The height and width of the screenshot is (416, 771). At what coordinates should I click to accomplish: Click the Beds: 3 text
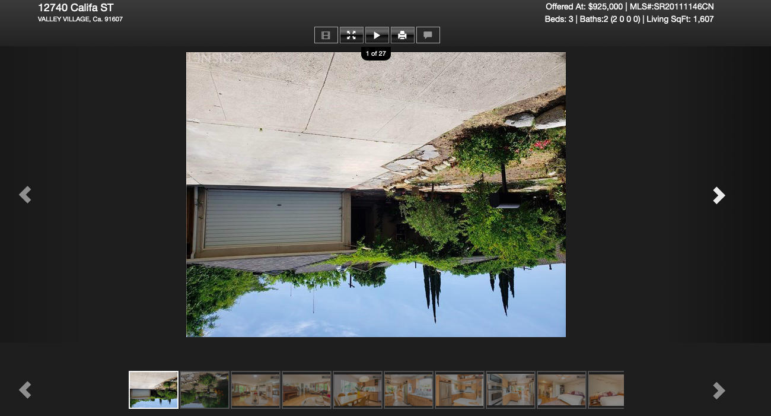pyautogui.click(x=559, y=19)
